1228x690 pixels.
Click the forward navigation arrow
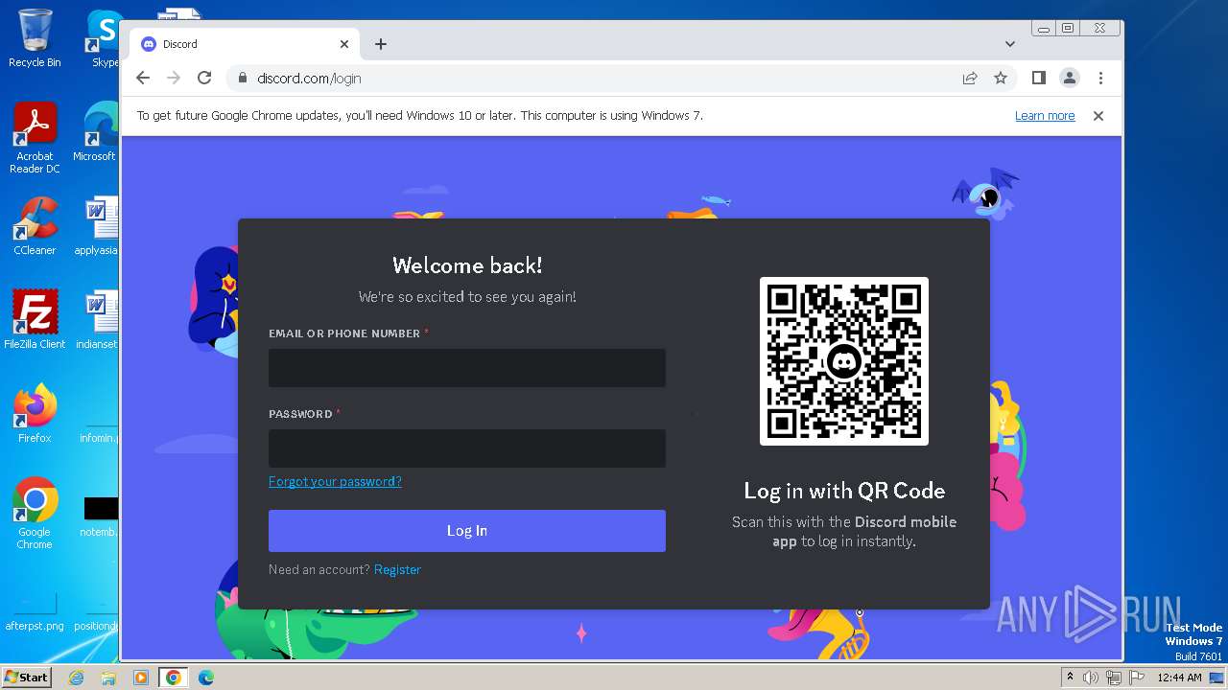[x=174, y=79]
